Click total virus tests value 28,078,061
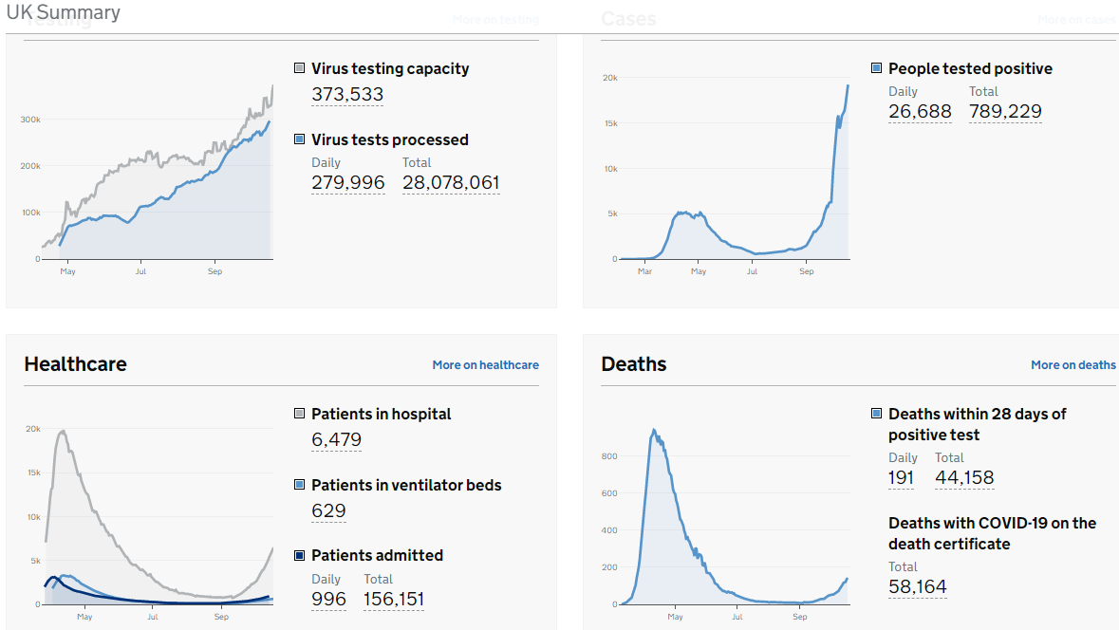Viewport: 1119px width, 630px height. (x=451, y=182)
